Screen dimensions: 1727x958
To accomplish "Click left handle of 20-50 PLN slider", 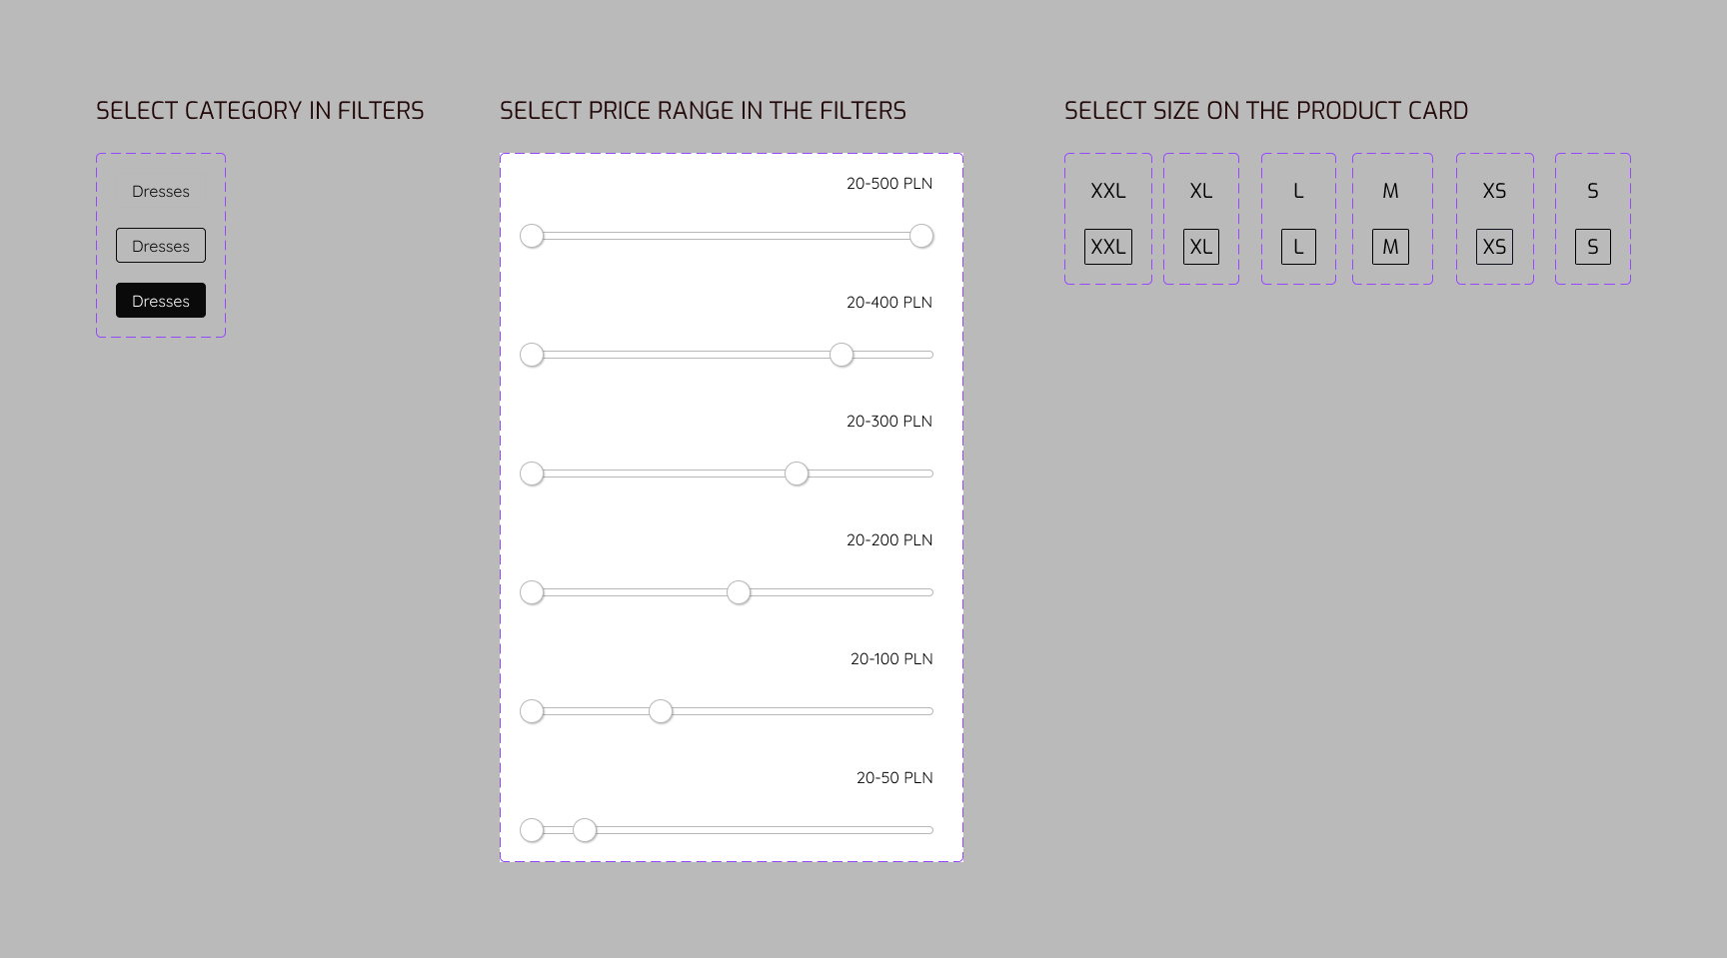I will (532, 830).
